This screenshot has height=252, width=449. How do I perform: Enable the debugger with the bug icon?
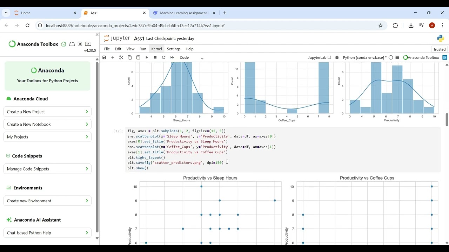(337, 57)
